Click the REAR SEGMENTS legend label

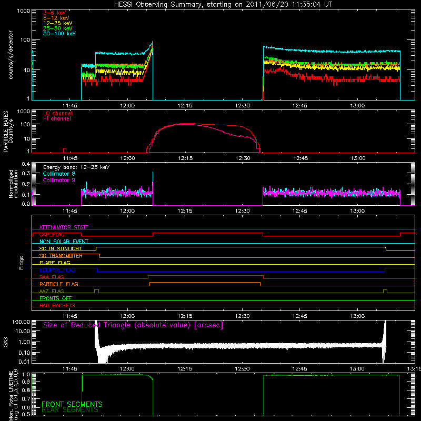point(70,410)
